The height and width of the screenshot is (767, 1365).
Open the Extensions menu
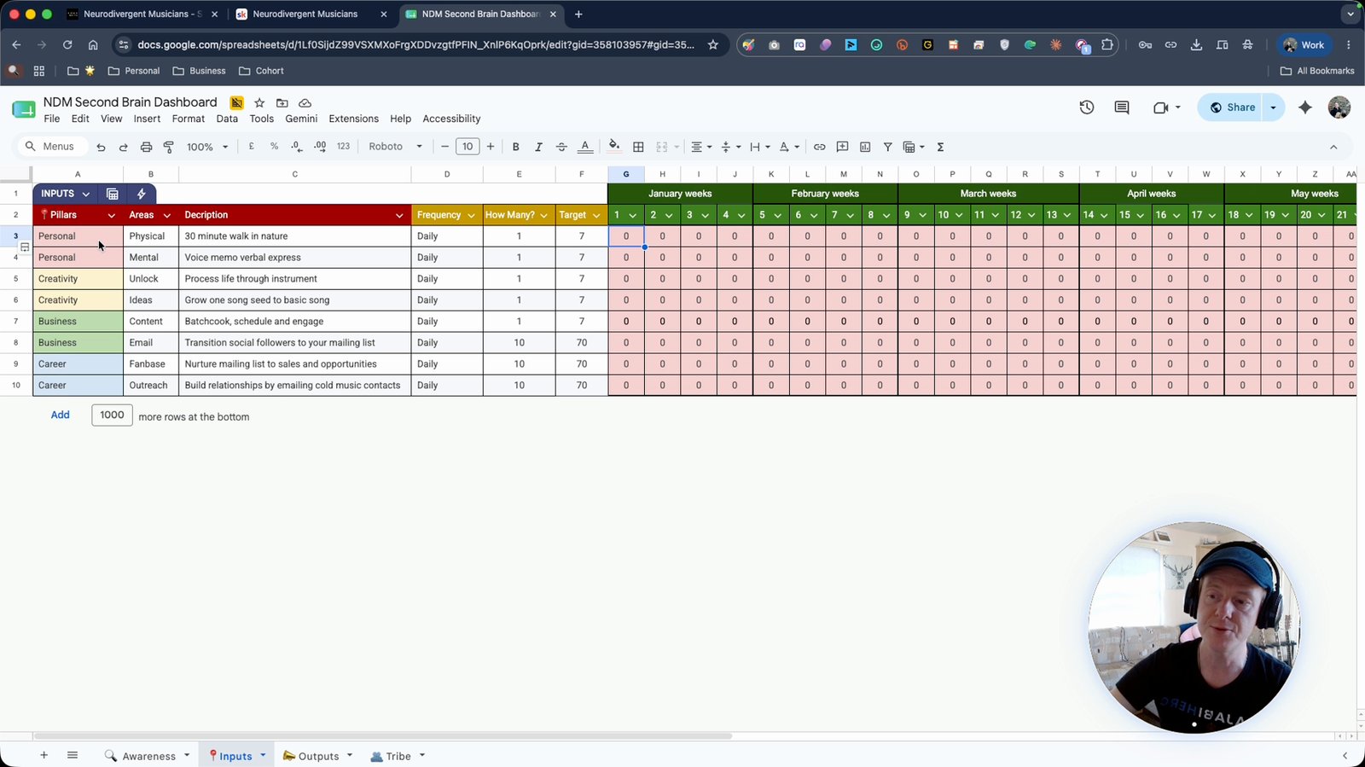point(353,119)
